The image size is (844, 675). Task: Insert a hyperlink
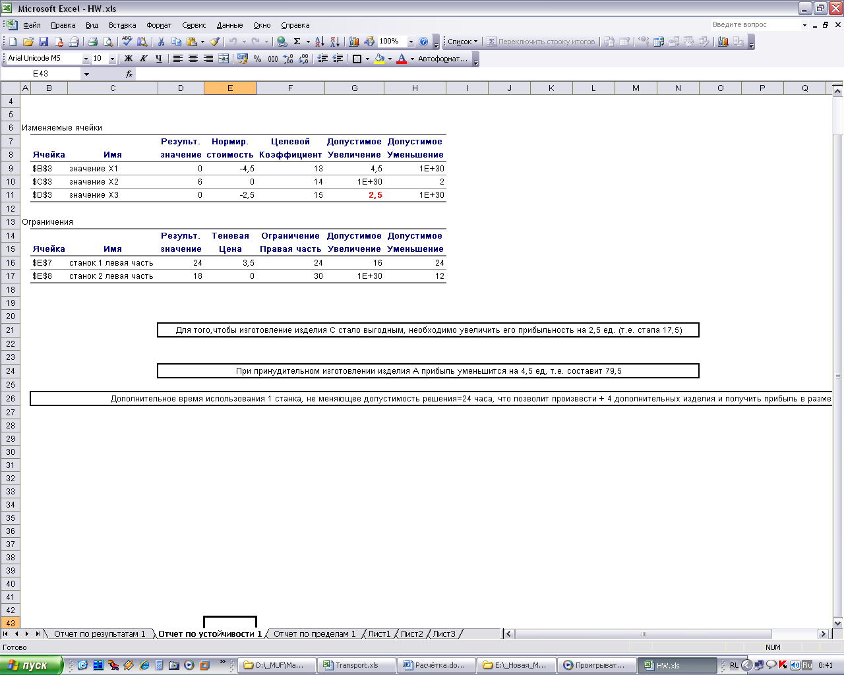tap(282, 42)
